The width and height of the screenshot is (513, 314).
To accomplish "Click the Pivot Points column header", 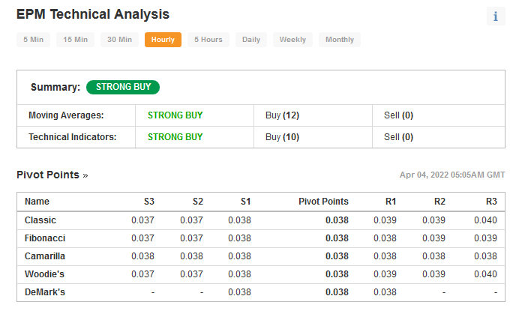I will [323, 202].
